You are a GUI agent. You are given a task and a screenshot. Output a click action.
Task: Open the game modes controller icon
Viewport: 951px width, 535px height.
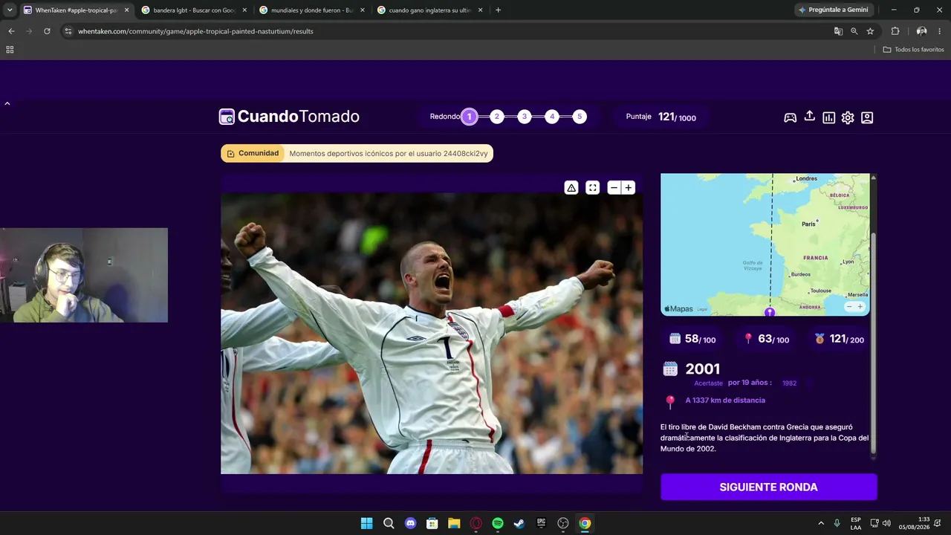click(x=791, y=117)
